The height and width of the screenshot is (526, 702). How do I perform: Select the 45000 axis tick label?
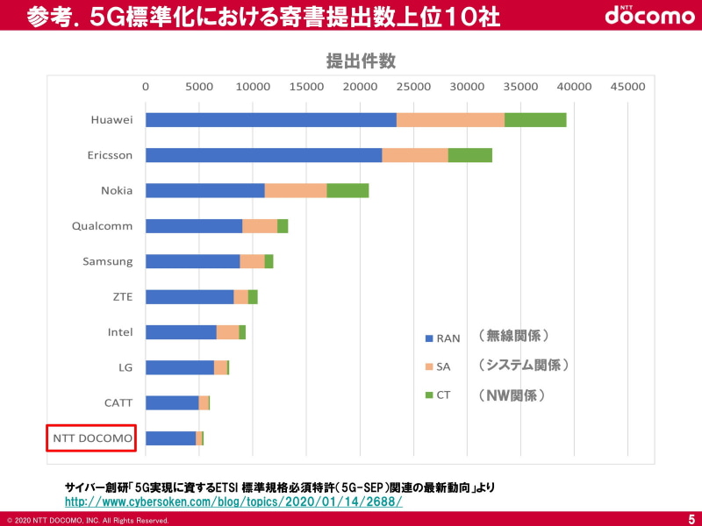coord(627,87)
